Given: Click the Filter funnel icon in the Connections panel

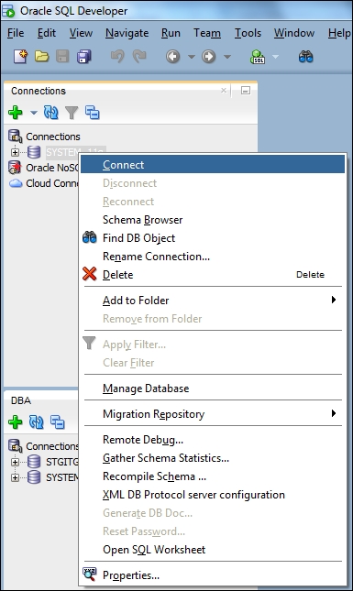Looking at the screenshot, I should [72, 113].
